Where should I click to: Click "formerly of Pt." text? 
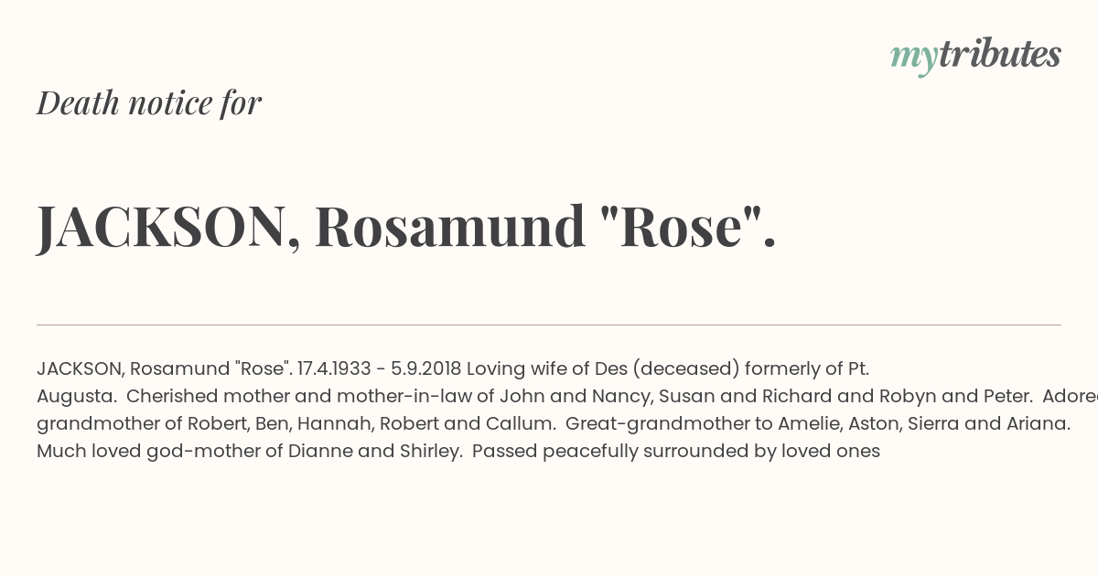[x=807, y=368]
